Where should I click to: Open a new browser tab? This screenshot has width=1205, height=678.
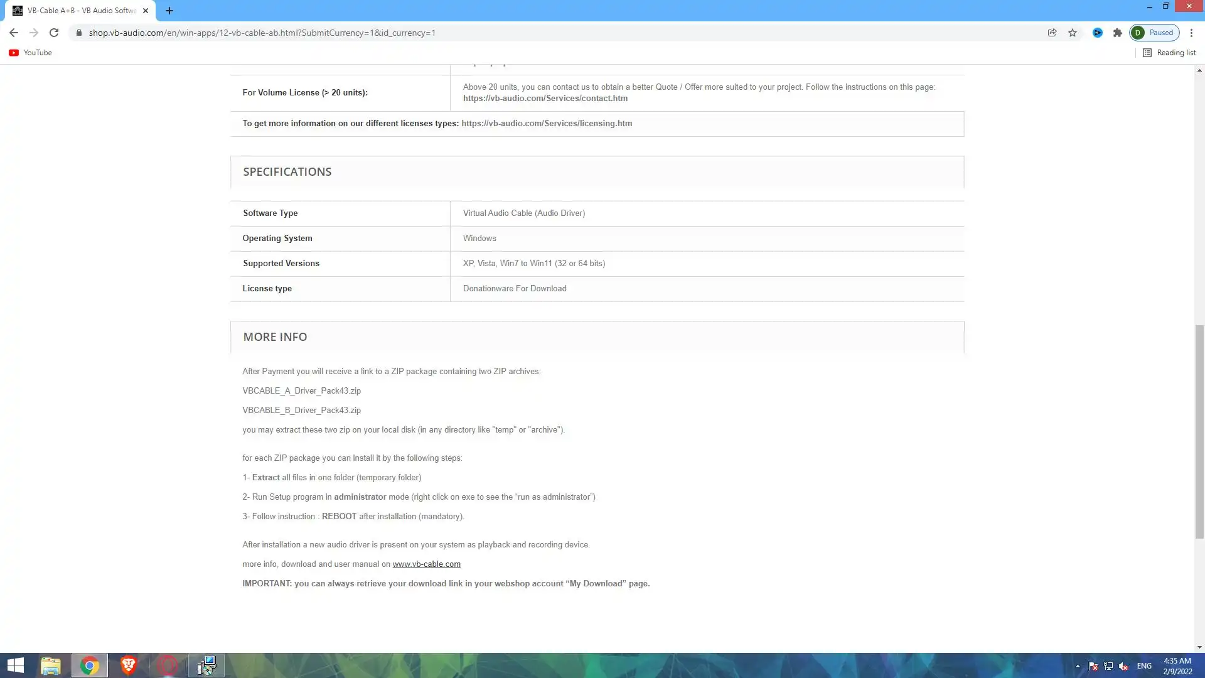pyautogui.click(x=169, y=11)
